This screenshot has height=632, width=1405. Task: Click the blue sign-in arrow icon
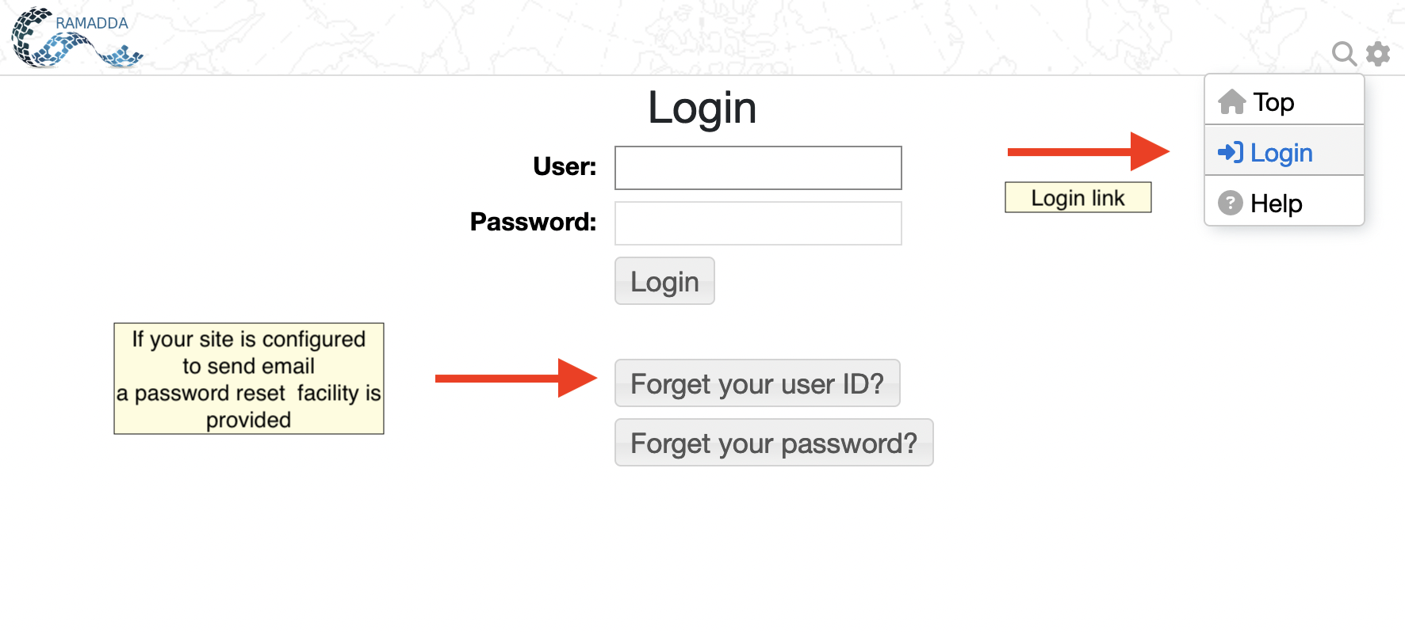pyautogui.click(x=1230, y=152)
